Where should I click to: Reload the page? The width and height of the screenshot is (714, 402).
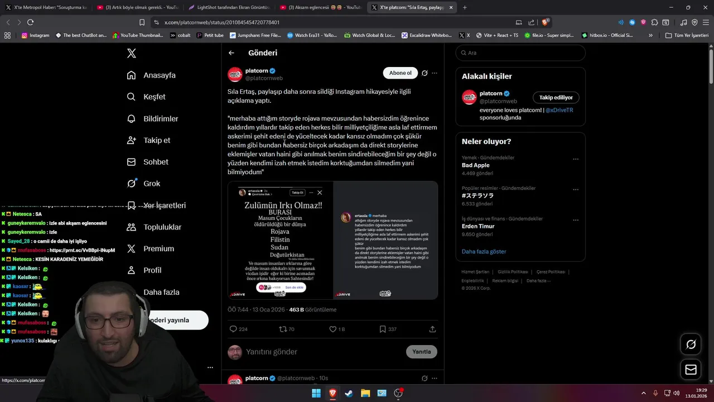[30, 22]
